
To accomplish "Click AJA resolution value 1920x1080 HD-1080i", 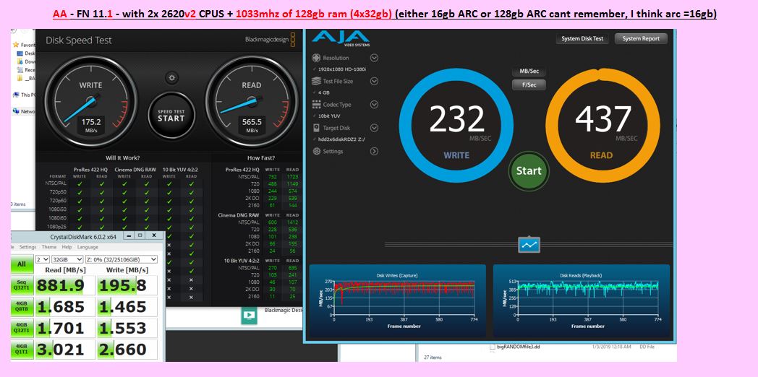I will [342, 69].
